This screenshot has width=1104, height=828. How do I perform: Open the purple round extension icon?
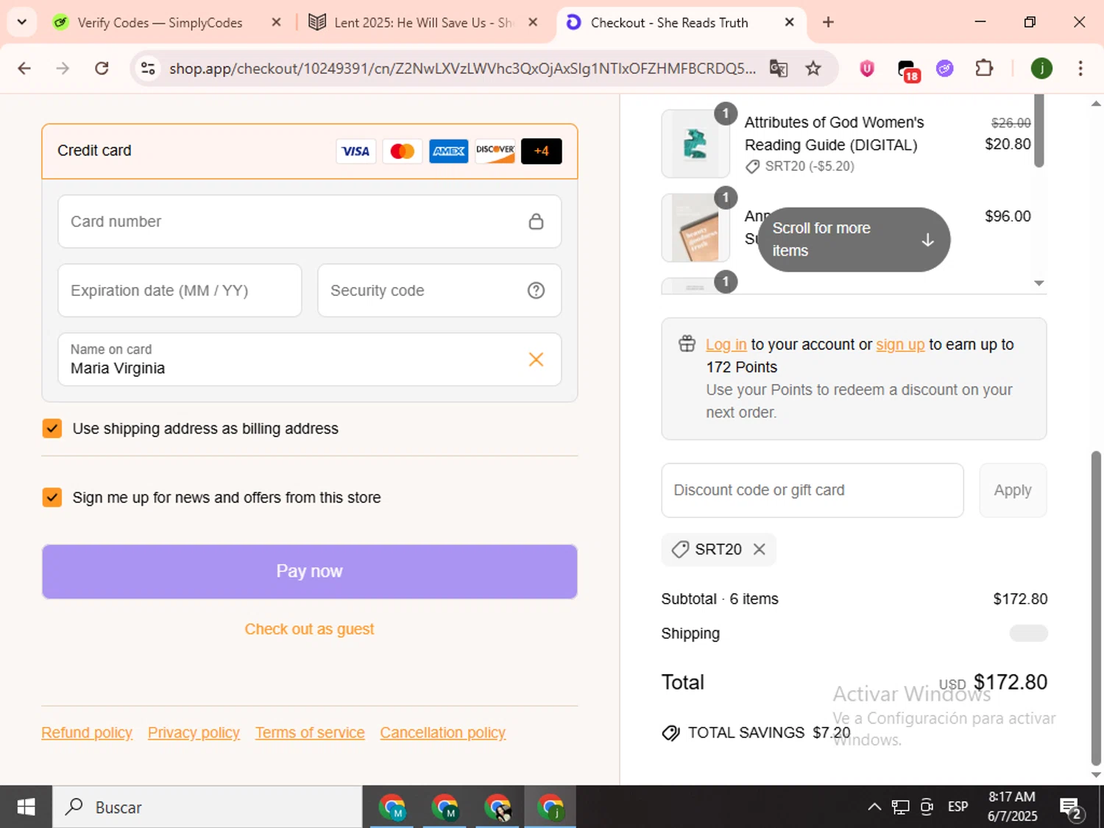pyautogui.click(x=945, y=68)
